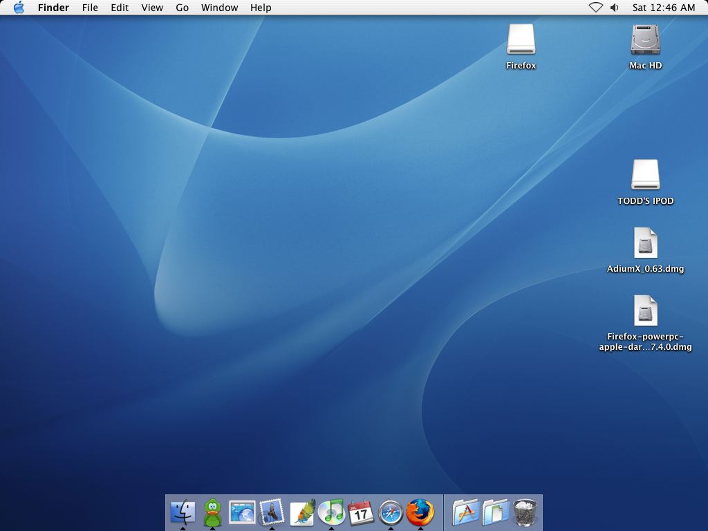The width and height of the screenshot is (708, 531).
Task: Select the mounted Firefox volume on desktop
Action: [x=521, y=40]
